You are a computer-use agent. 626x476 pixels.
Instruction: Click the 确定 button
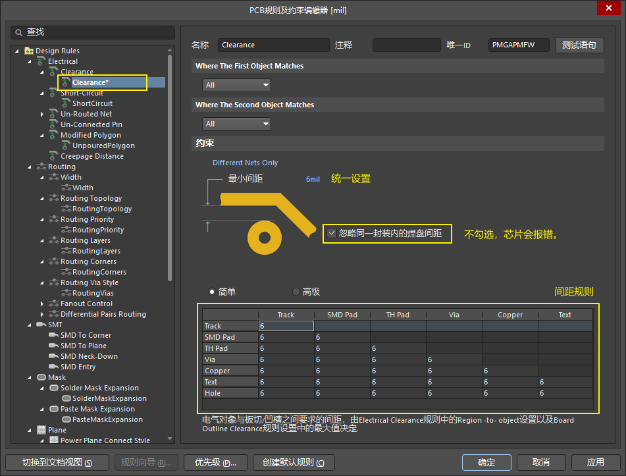486,462
